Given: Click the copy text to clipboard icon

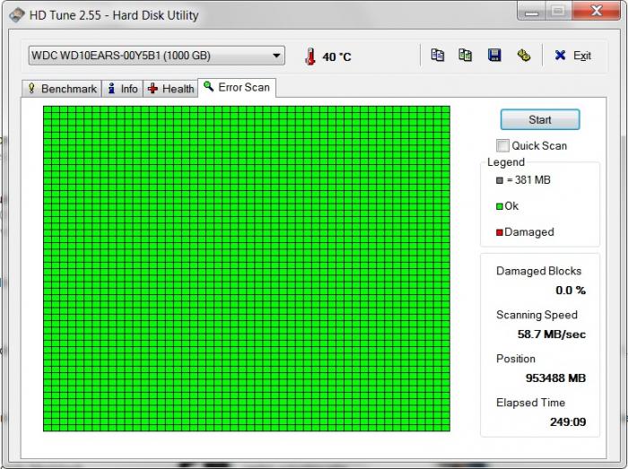Looking at the screenshot, I should tap(438, 55).
